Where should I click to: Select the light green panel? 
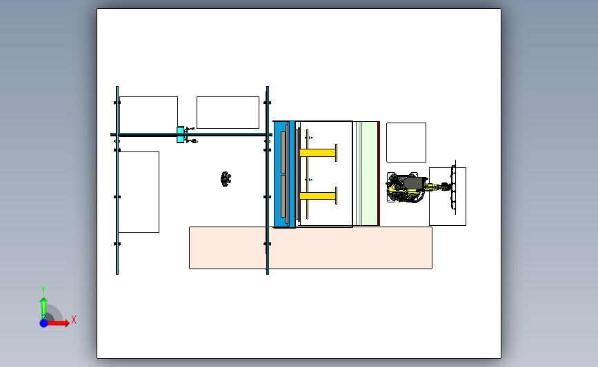(x=369, y=174)
